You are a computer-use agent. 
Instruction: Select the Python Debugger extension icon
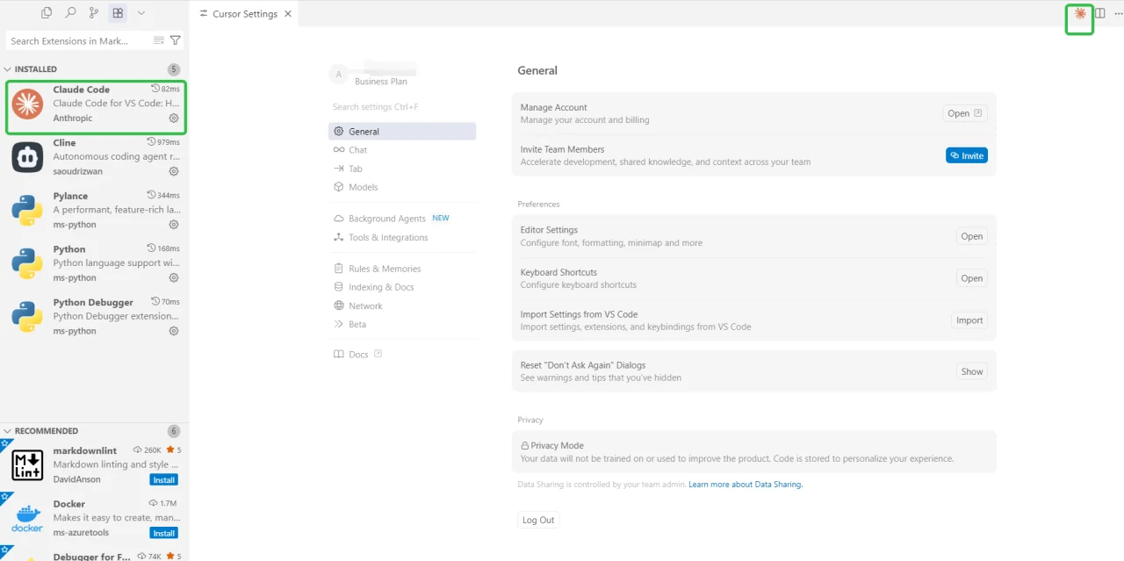(x=27, y=316)
